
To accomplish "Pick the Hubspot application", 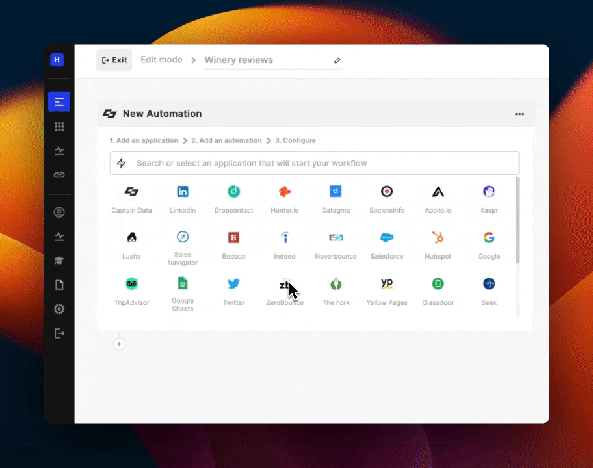I will (438, 246).
